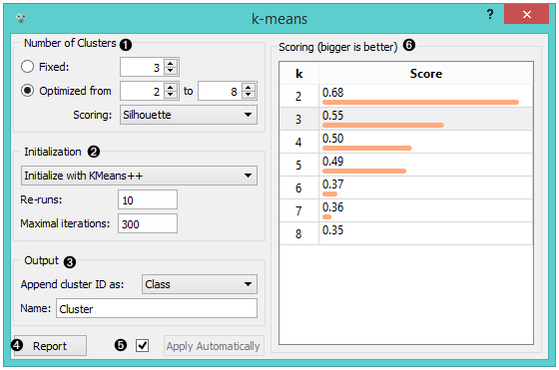Open the Scoring Silhouette dropdown
This screenshot has width=559, height=370.
[189, 115]
